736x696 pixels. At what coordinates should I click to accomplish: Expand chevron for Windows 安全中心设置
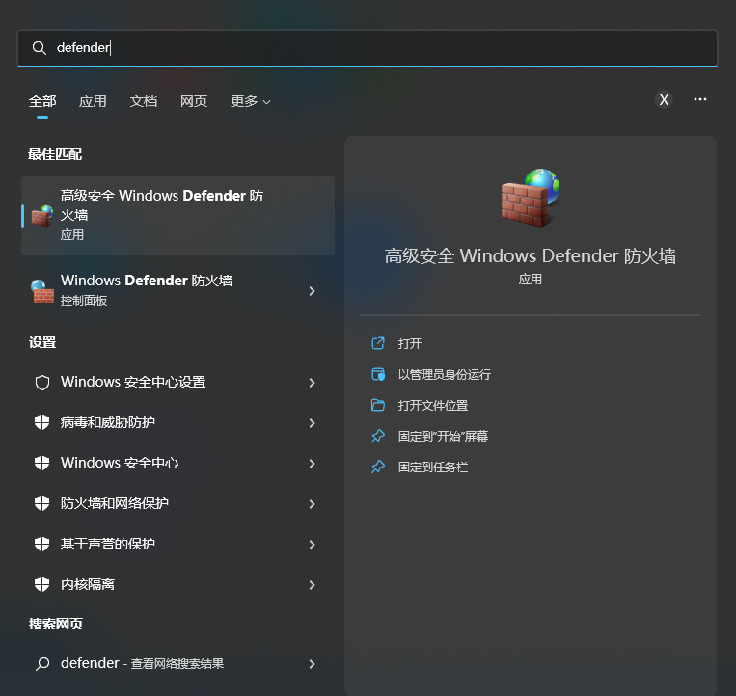[x=312, y=383]
